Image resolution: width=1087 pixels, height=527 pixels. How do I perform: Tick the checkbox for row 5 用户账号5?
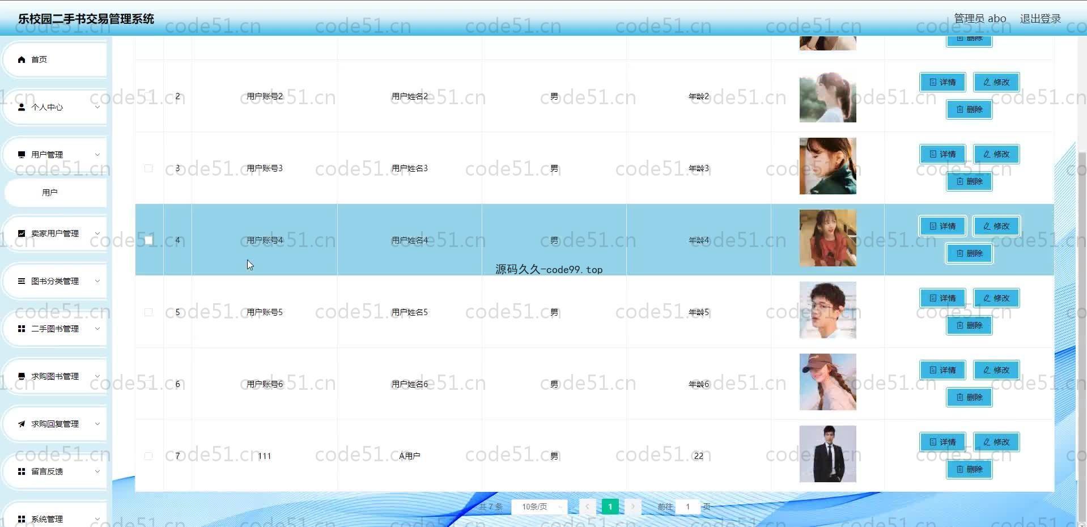click(148, 312)
